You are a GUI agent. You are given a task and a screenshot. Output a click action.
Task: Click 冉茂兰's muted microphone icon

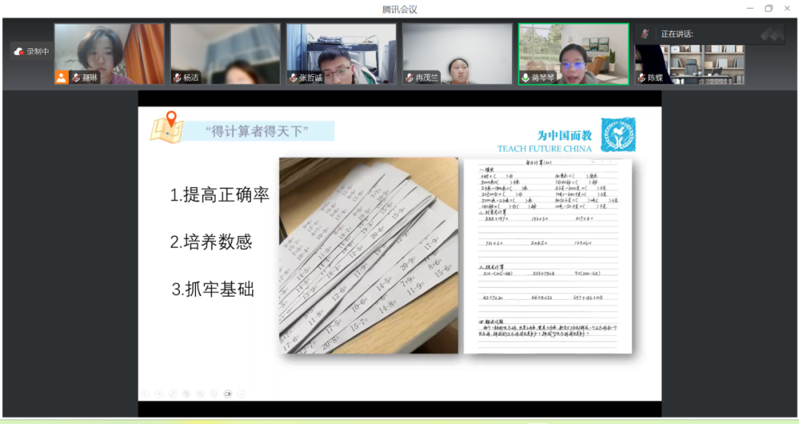point(409,78)
